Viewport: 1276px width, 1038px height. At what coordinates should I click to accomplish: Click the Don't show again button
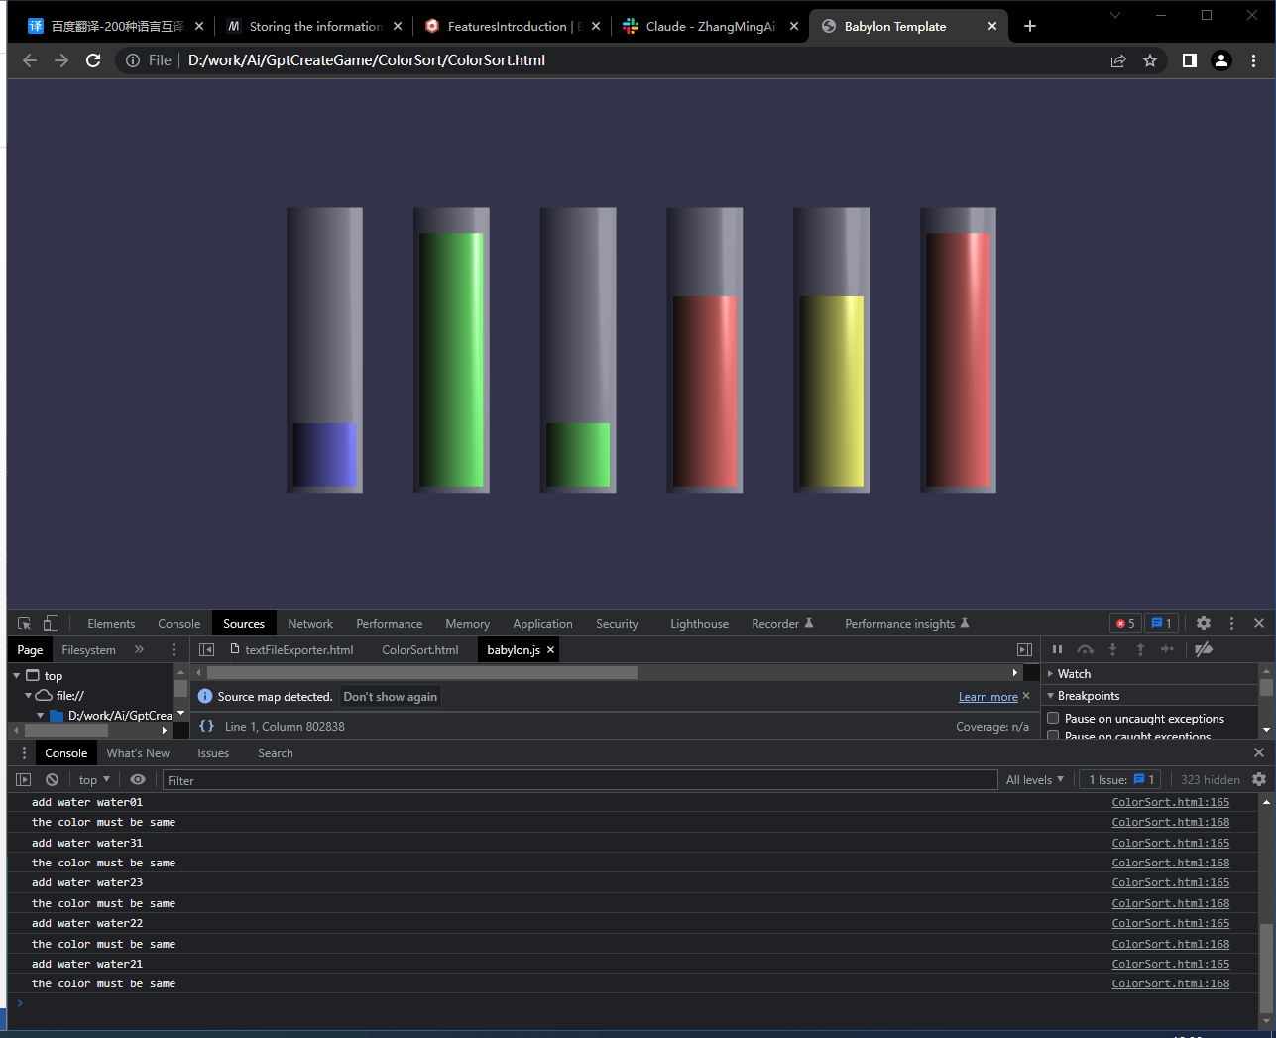coord(390,696)
